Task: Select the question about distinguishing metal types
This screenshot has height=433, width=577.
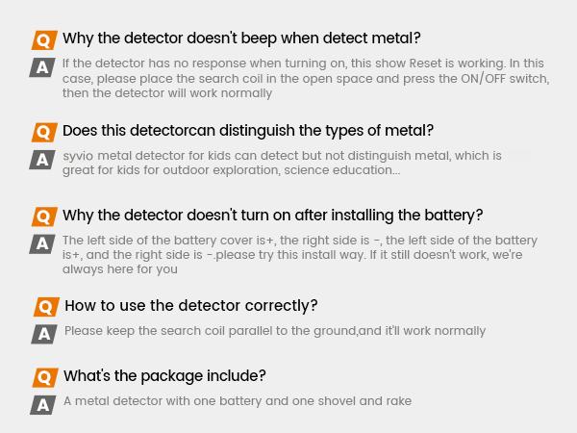Action: (x=248, y=131)
